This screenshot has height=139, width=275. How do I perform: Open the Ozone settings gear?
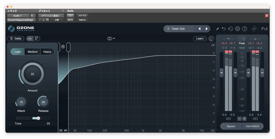237,29
